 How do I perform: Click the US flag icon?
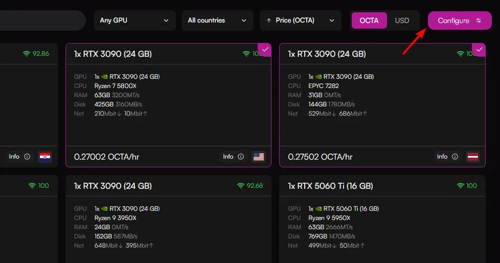tap(259, 157)
